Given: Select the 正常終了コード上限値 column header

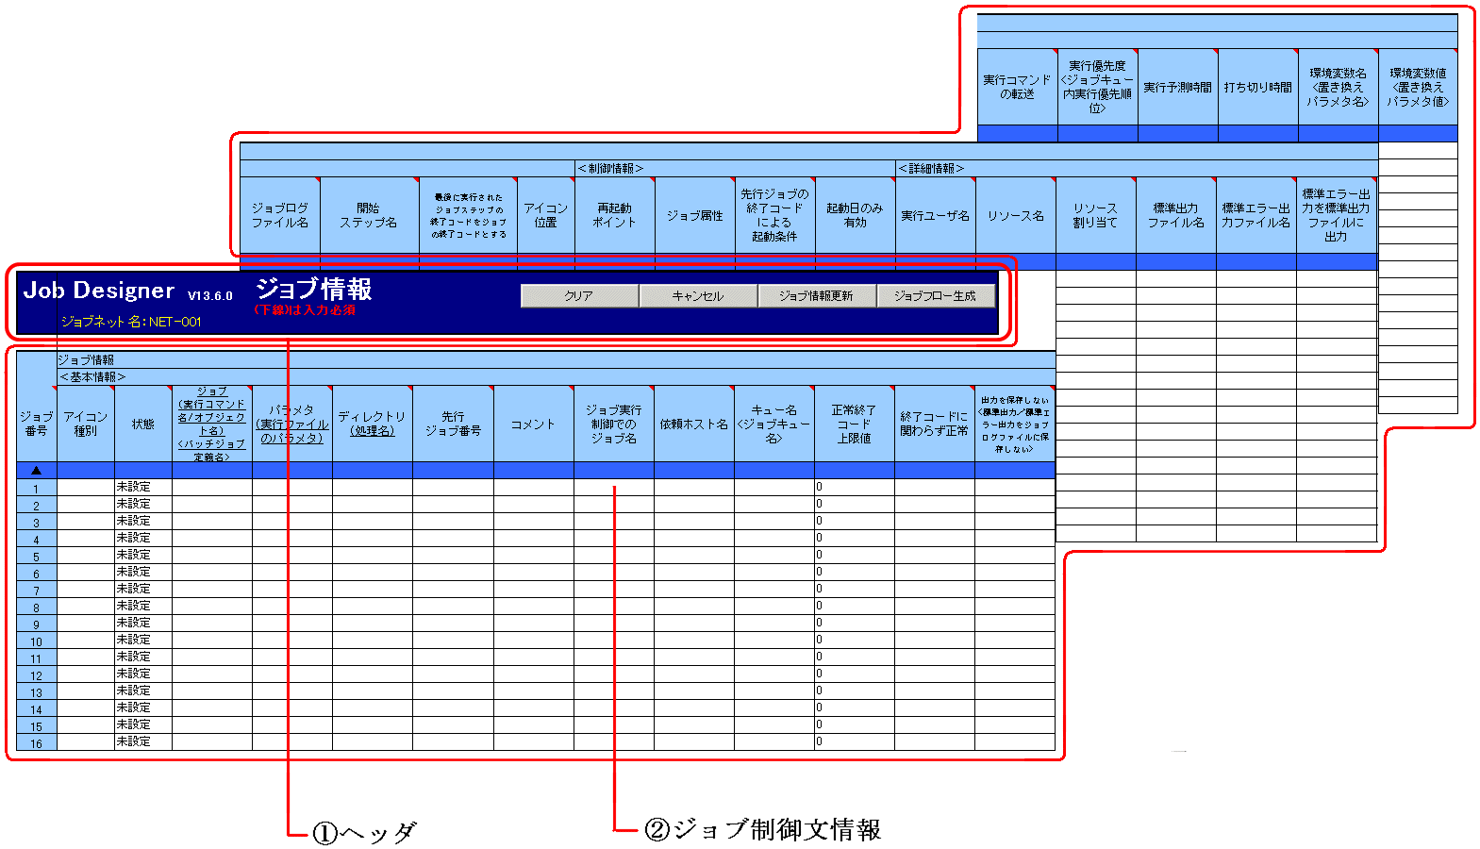Looking at the screenshot, I should tap(855, 424).
